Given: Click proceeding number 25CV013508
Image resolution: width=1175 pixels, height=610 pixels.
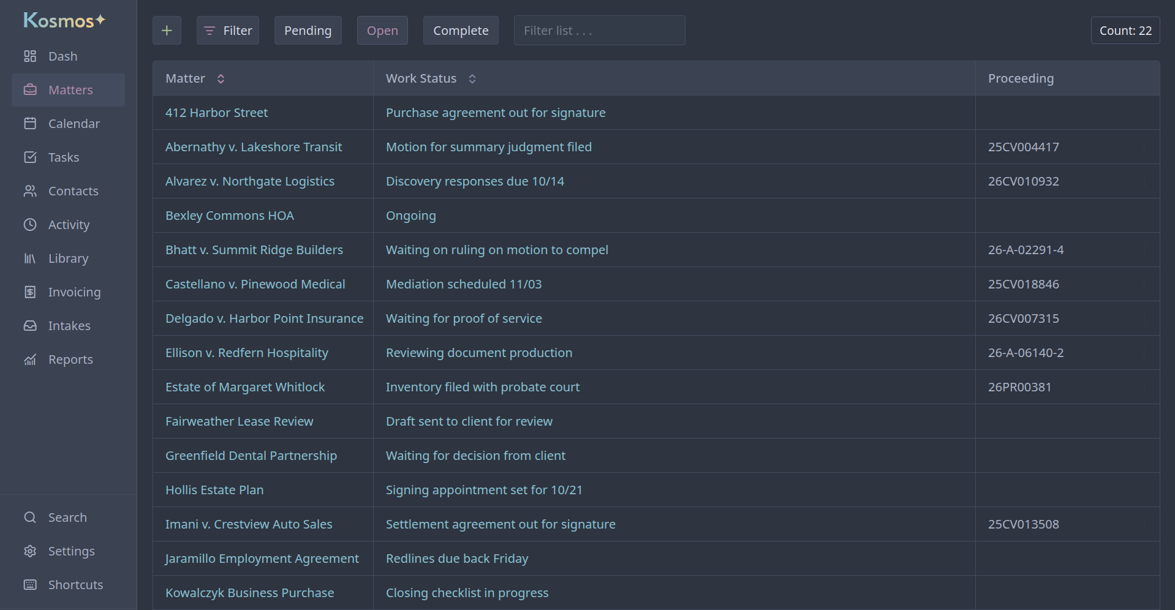Looking at the screenshot, I should [x=1023, y=524].
